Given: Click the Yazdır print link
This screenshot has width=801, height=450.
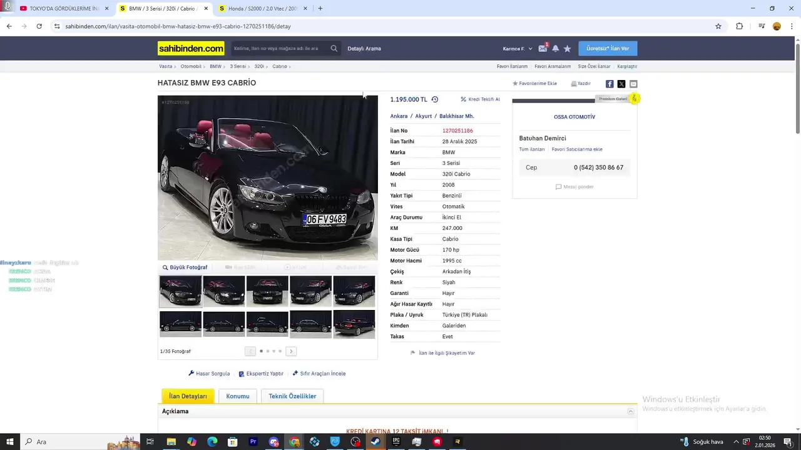Looking at the screenshot, I should coord(581,84).
